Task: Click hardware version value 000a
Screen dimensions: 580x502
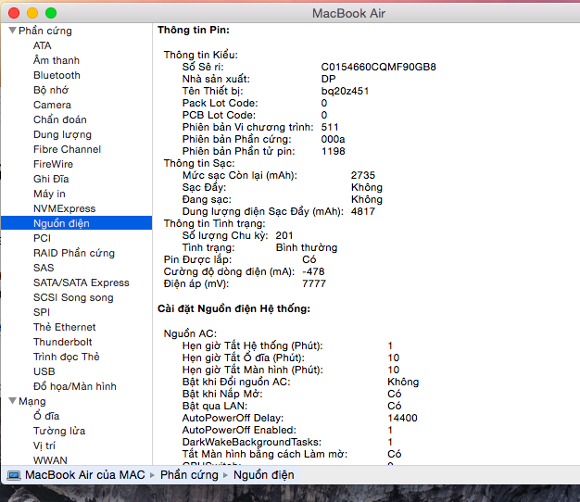Action: (333, 139)
